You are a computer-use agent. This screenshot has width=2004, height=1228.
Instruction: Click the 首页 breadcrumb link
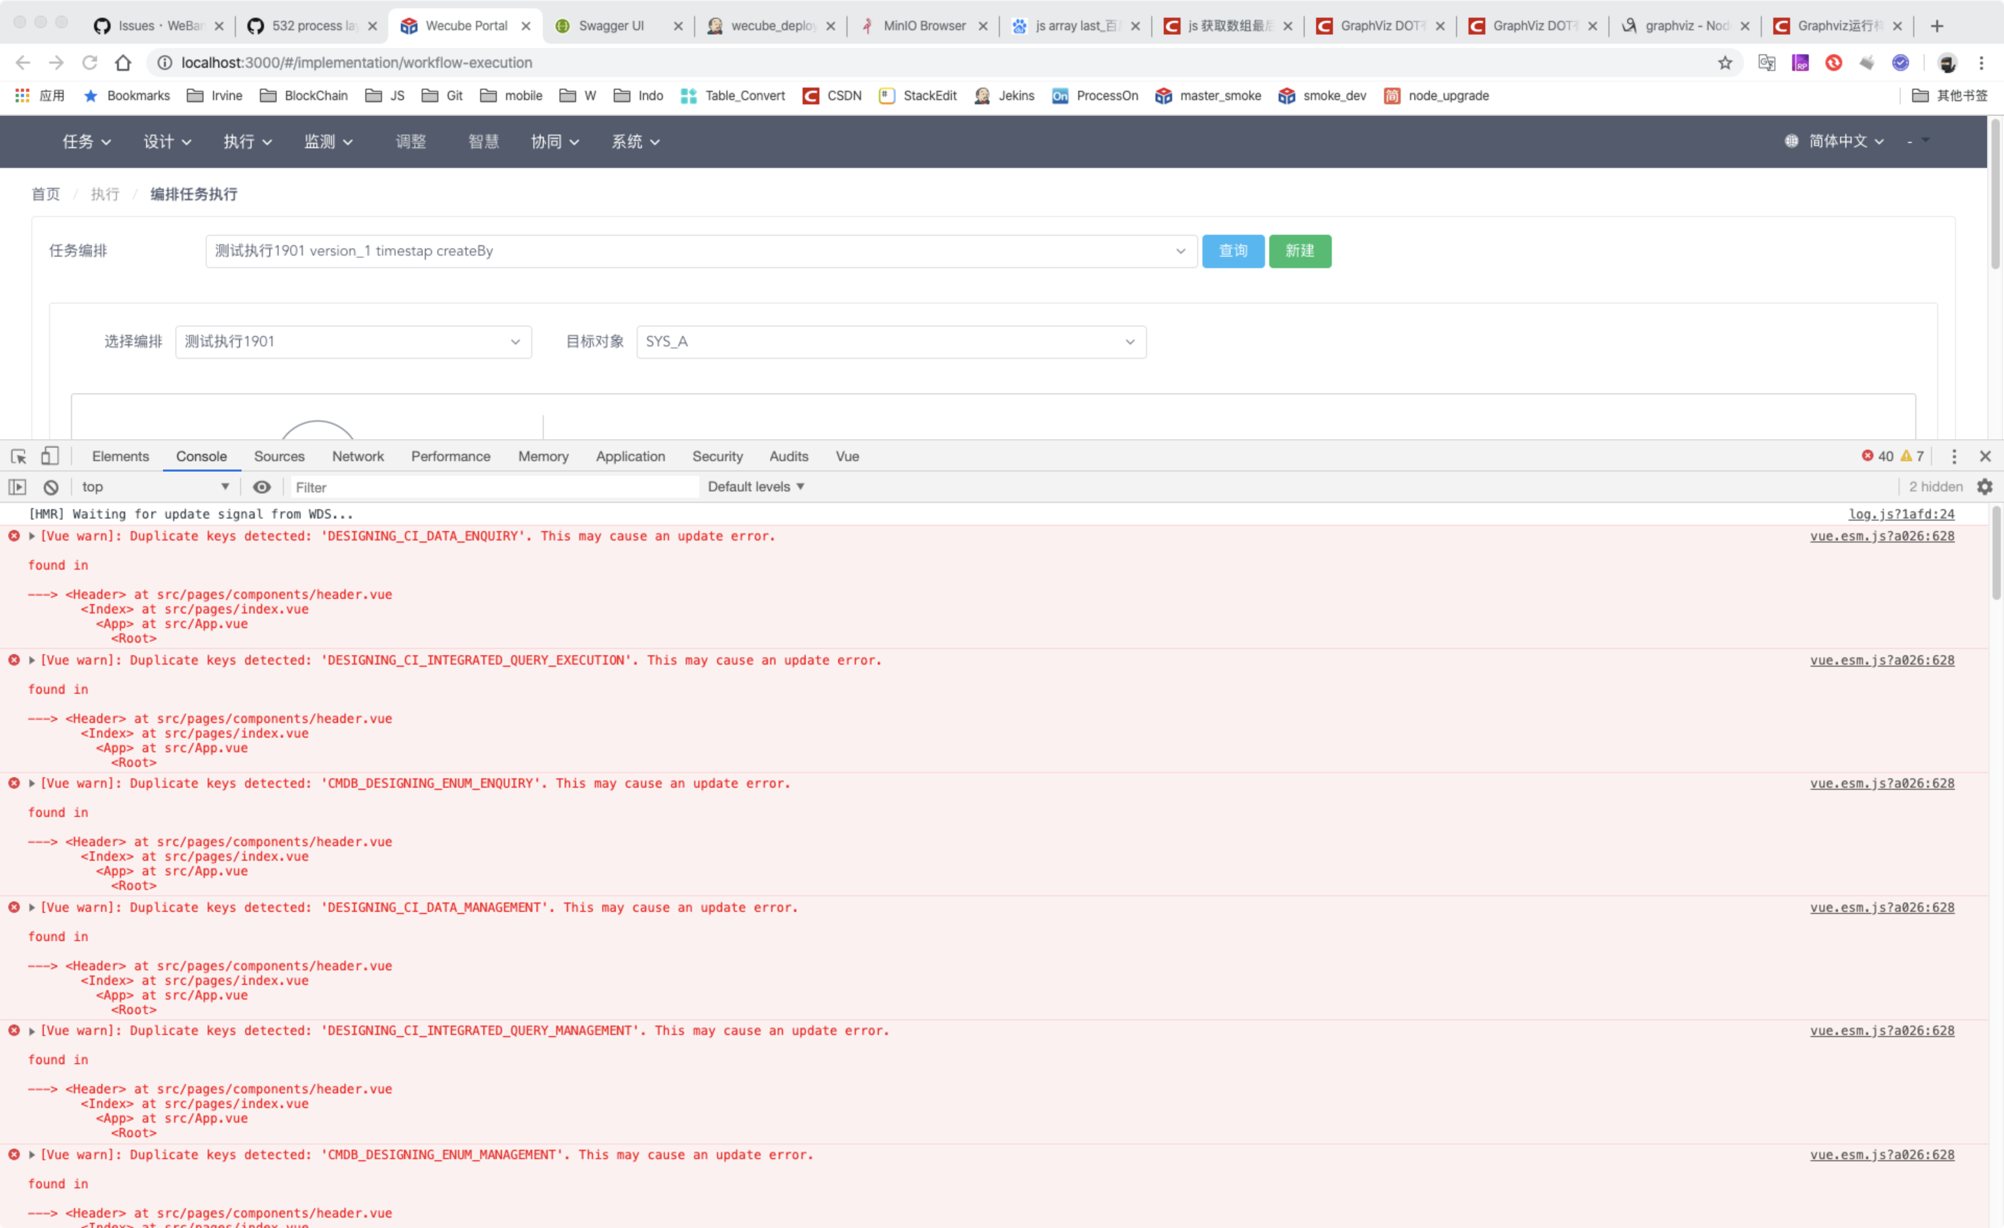click(x=45, y=195)
